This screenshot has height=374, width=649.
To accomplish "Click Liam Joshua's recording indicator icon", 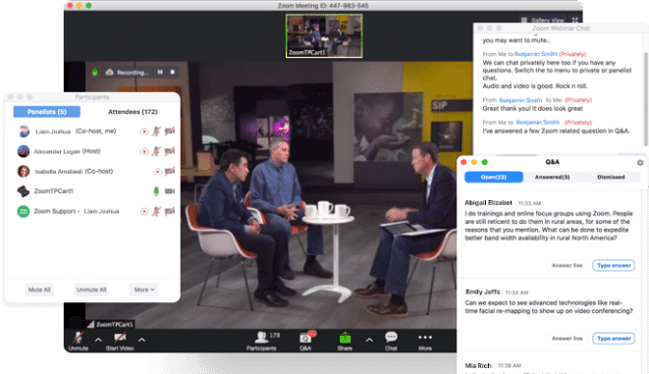I will 144,132.
